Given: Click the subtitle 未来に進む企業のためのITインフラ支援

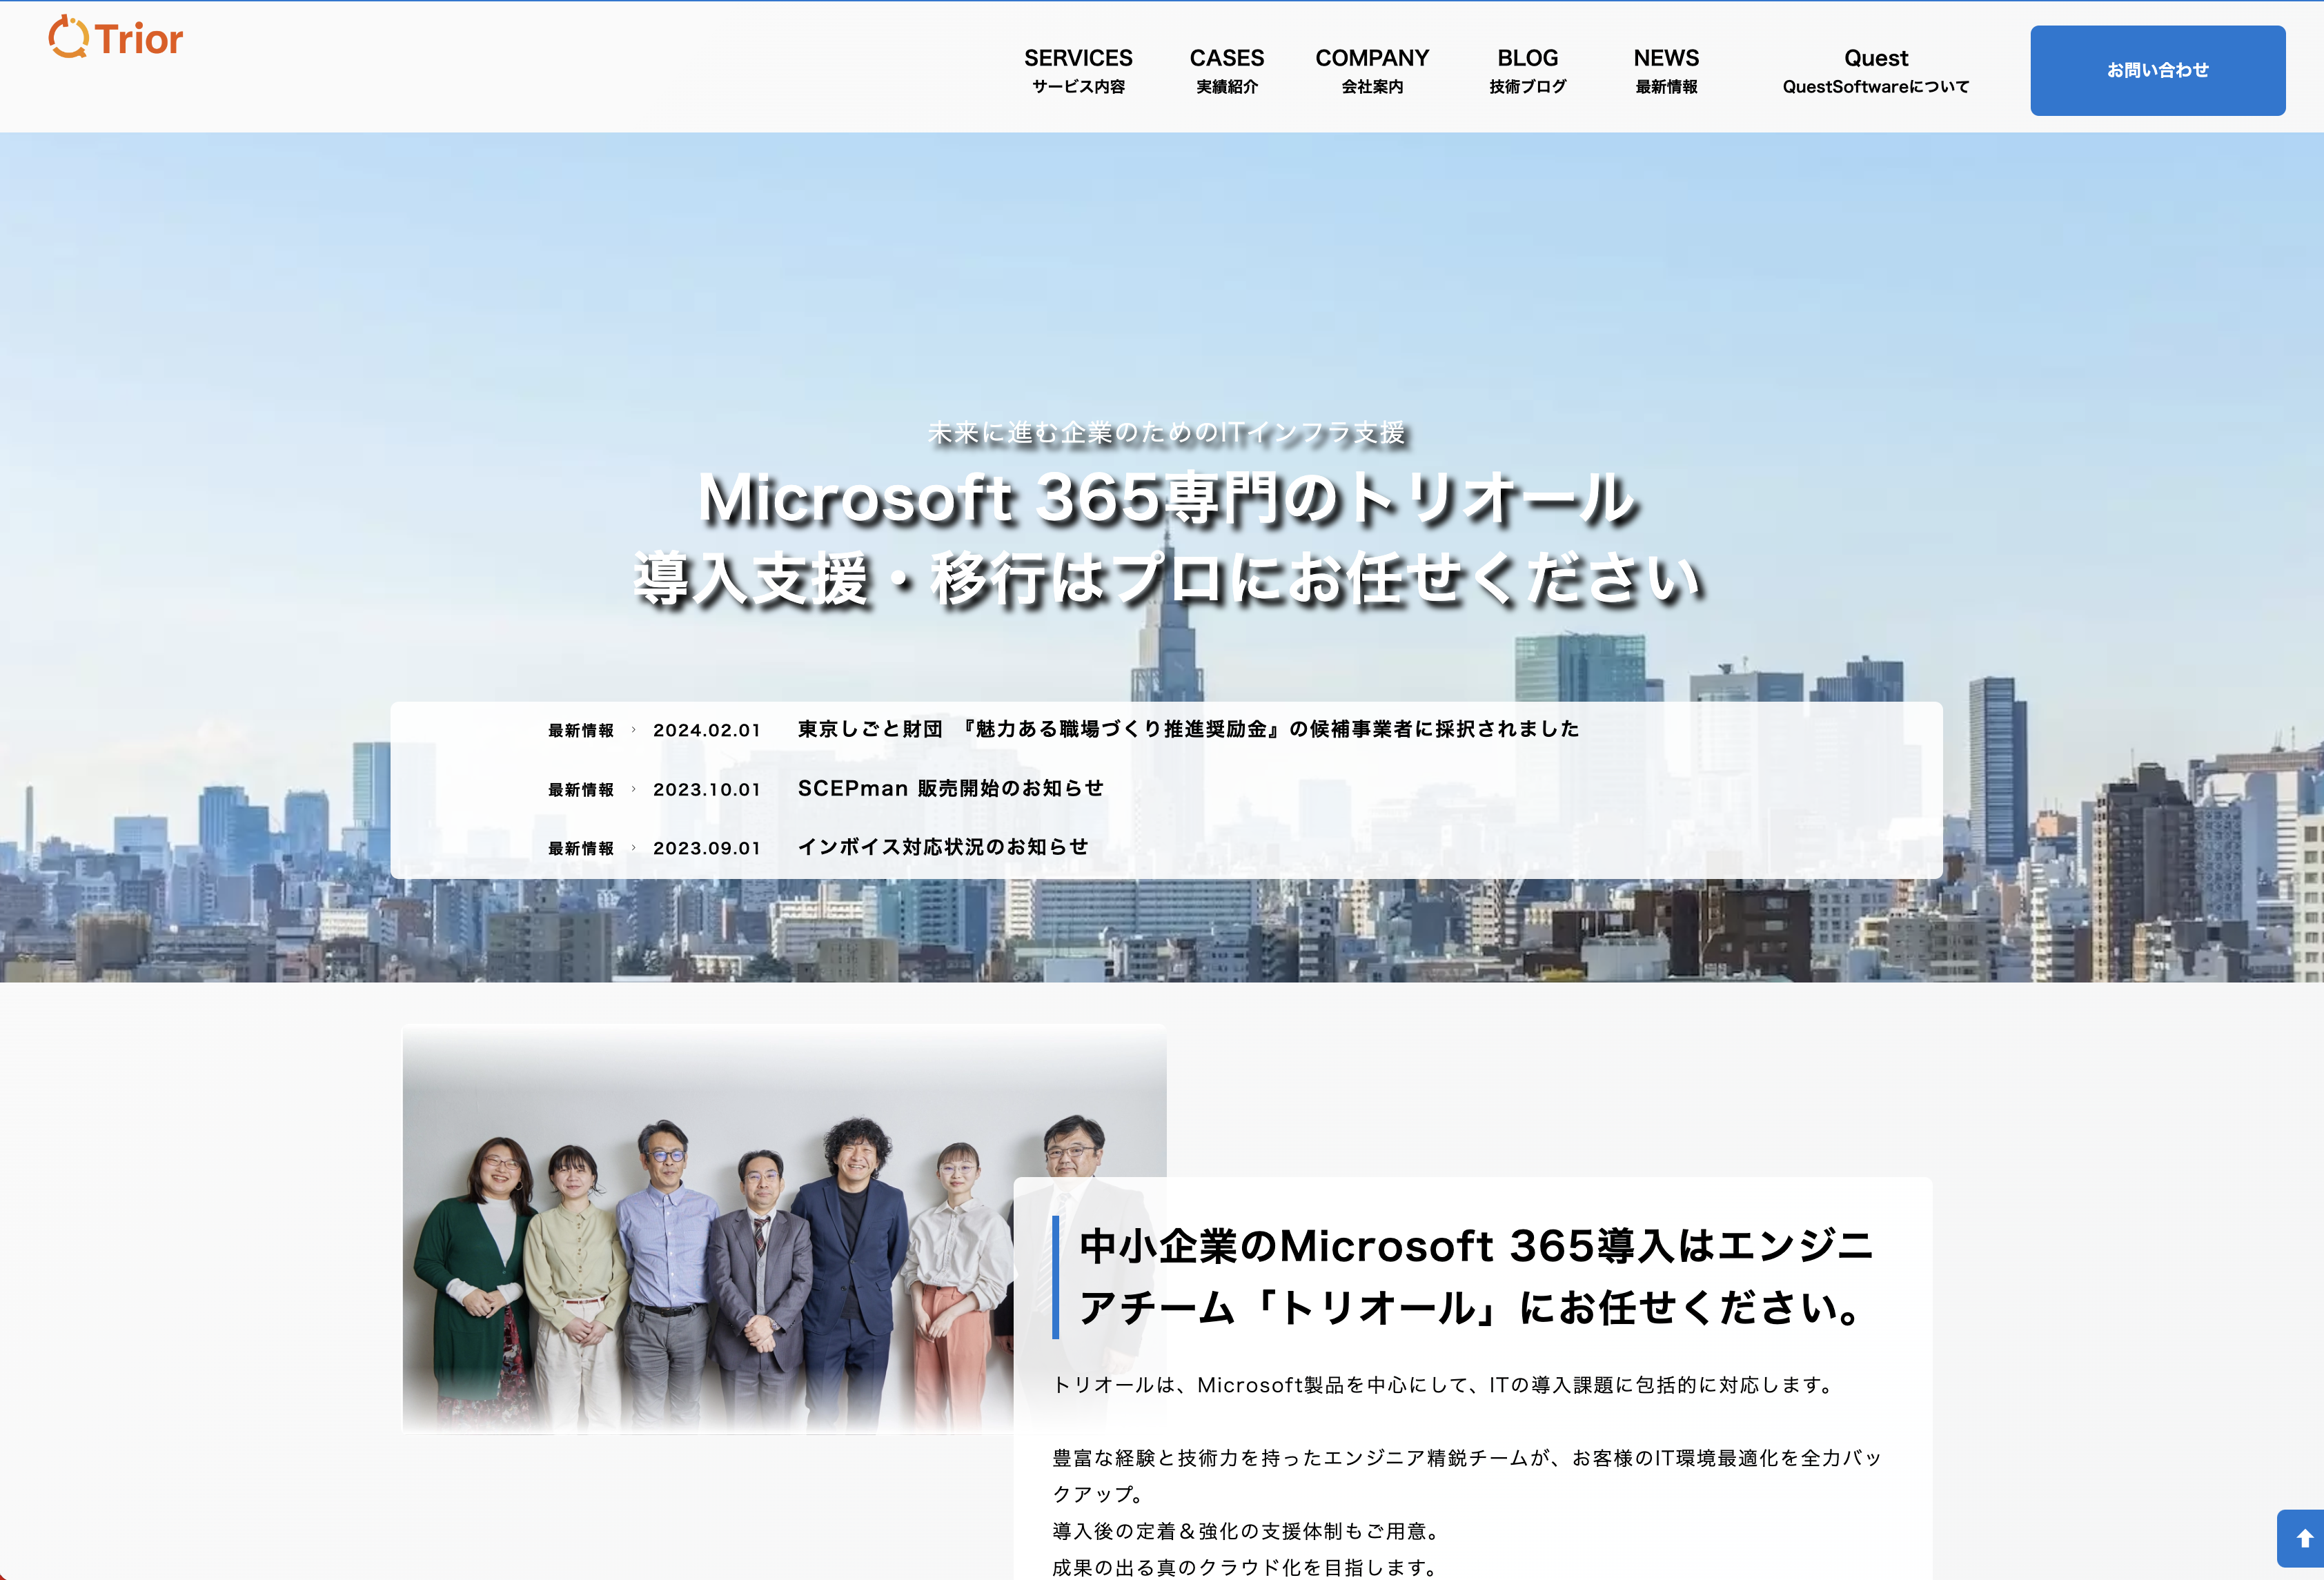Looking at the screenshot, I should click(x=1166, y=433).
